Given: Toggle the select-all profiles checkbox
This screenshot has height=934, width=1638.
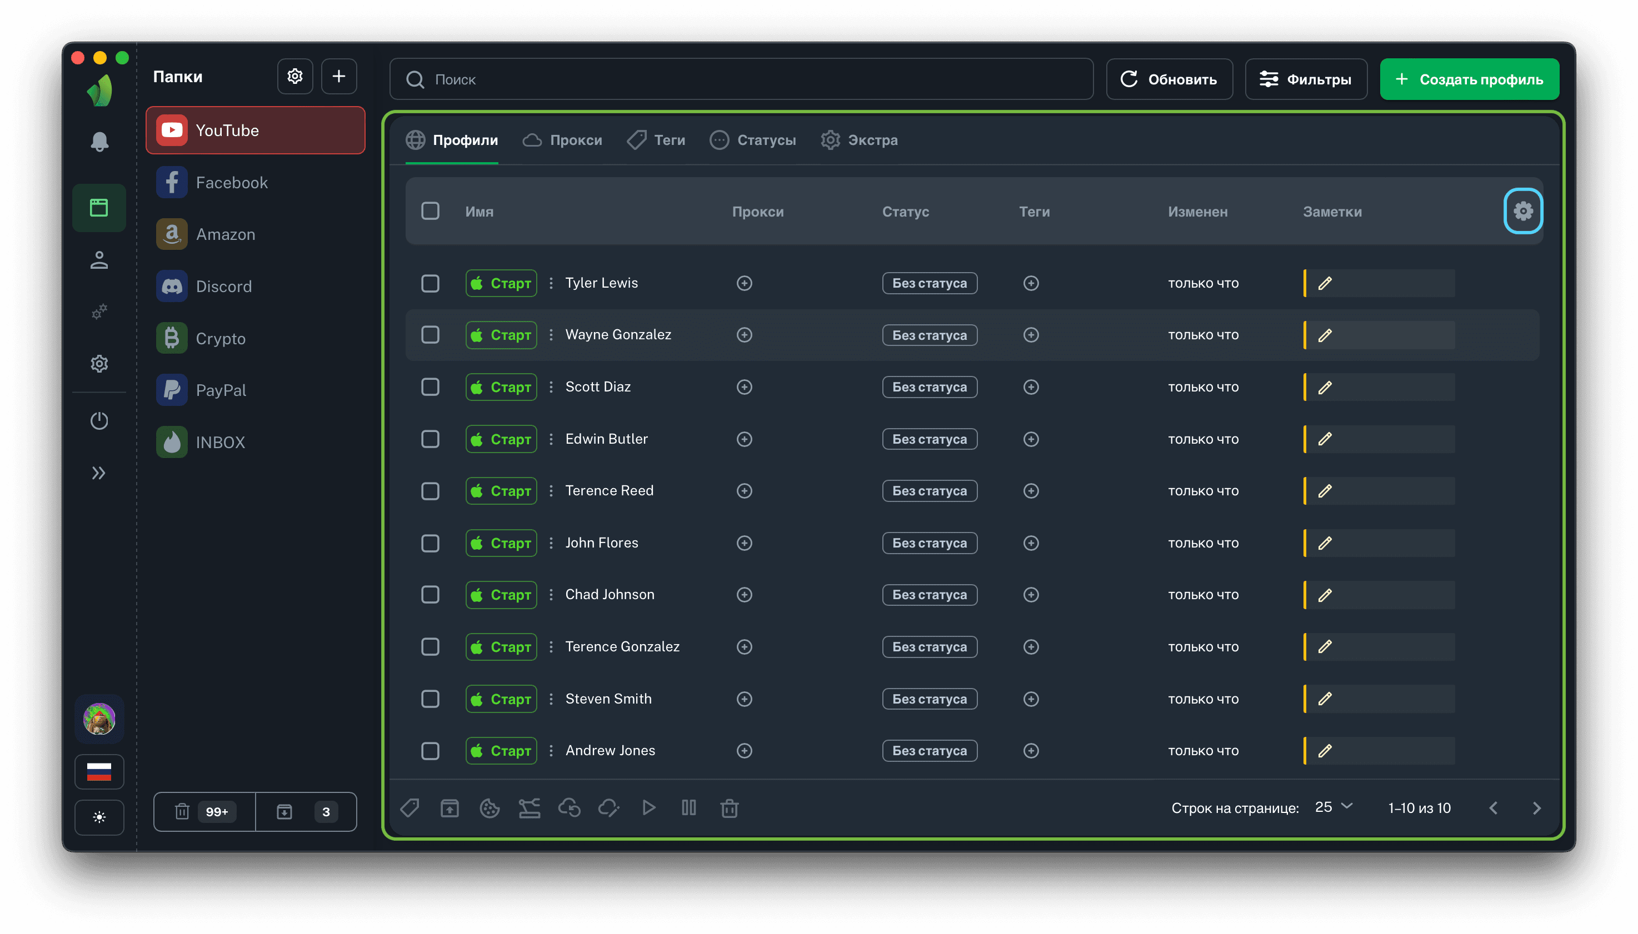Looking at the screenshot, I should point(430,211).
